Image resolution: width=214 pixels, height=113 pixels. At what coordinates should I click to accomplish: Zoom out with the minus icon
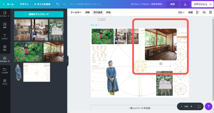pos(181,107)
